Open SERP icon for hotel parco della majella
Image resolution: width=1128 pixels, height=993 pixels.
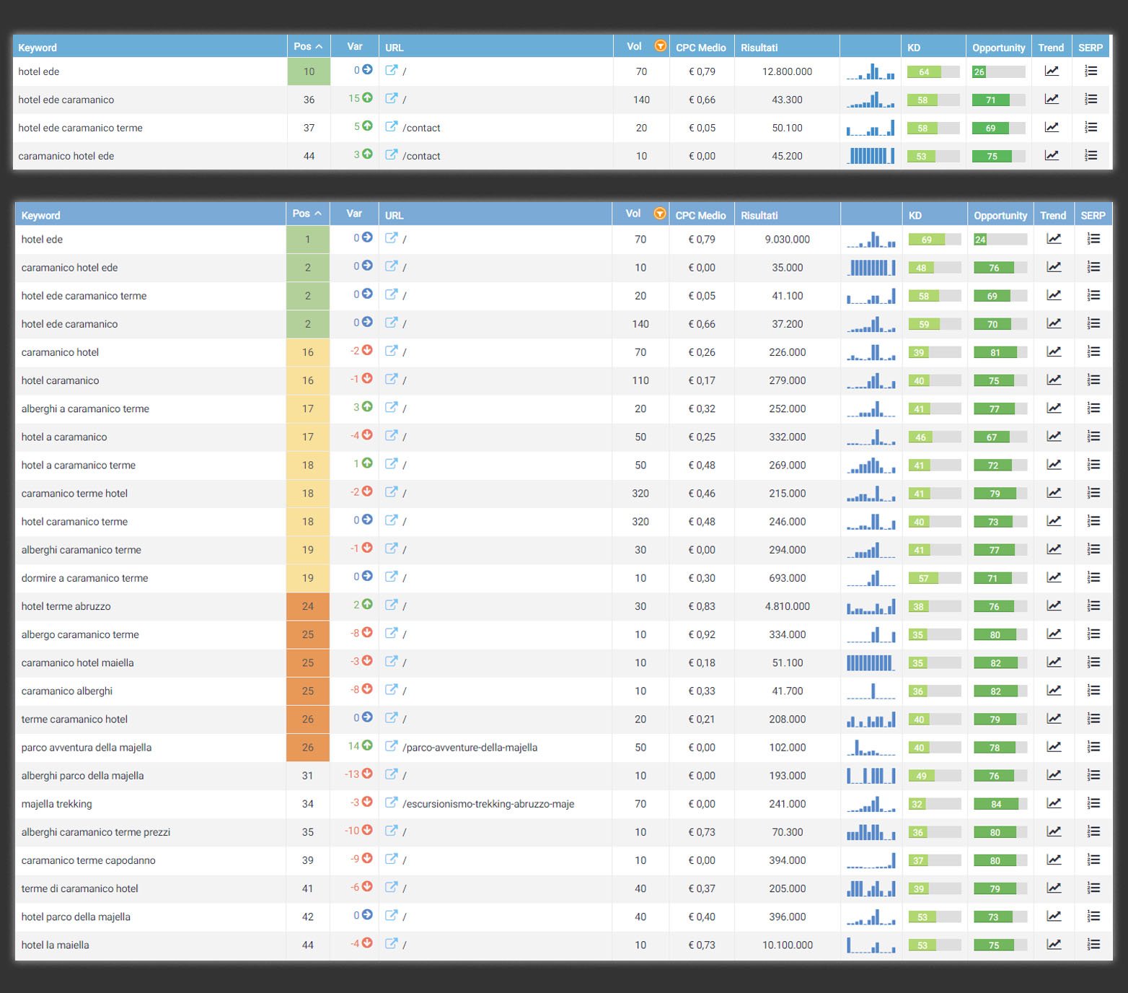(1093, 916)
